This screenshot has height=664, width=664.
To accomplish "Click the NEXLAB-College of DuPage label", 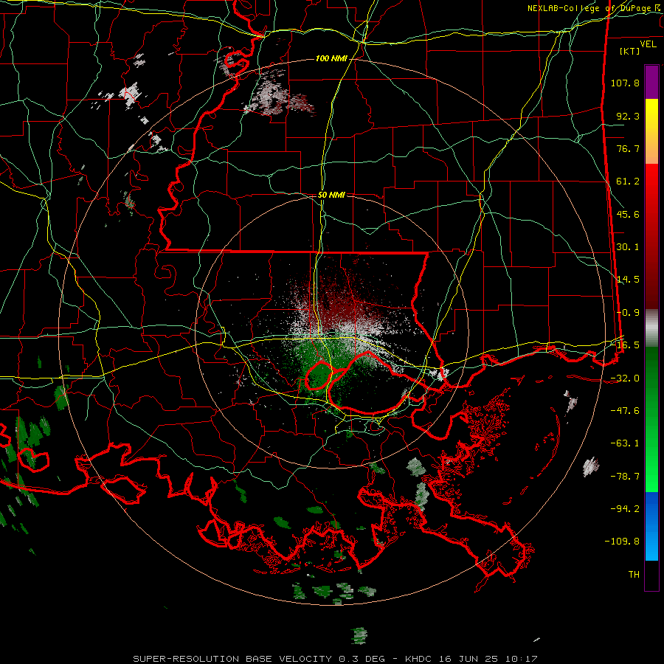I will point(594,8).
